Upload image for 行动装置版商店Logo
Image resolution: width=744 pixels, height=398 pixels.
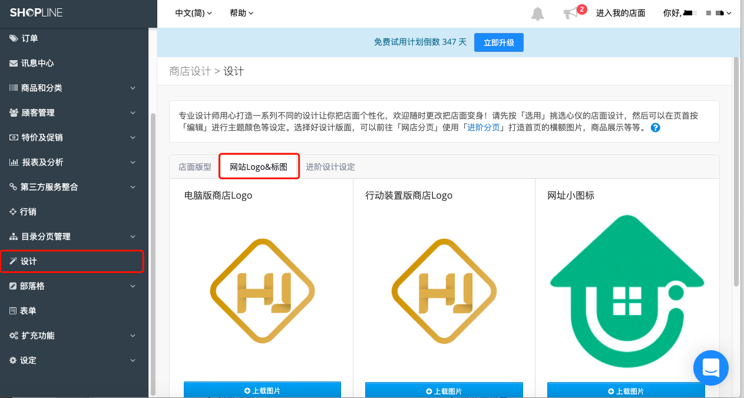pyautogui.click(x=444, y=390)
